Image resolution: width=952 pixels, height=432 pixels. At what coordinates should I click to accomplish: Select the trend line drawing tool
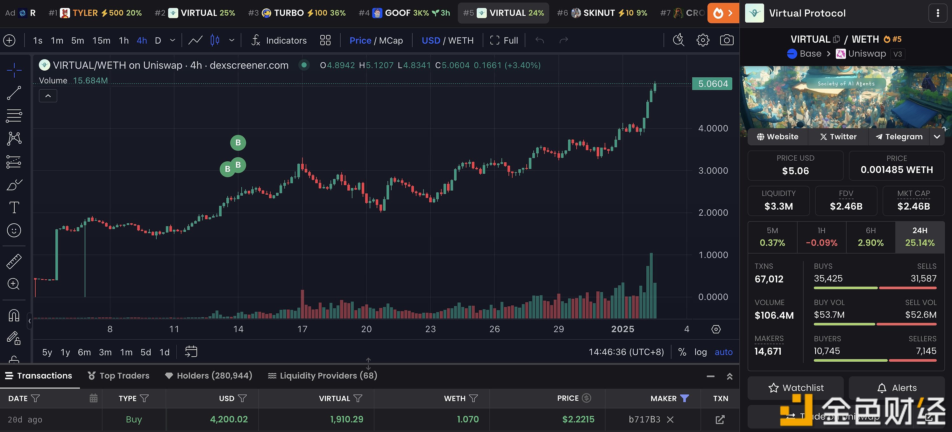click(x=14, y=93)
